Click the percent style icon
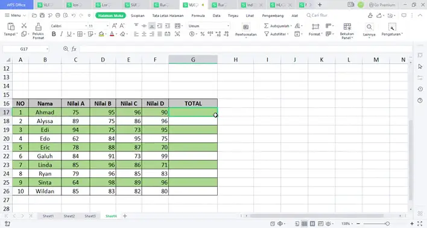Image resolution: width=427 pixels, height=228 pixels. coord(202,34)
